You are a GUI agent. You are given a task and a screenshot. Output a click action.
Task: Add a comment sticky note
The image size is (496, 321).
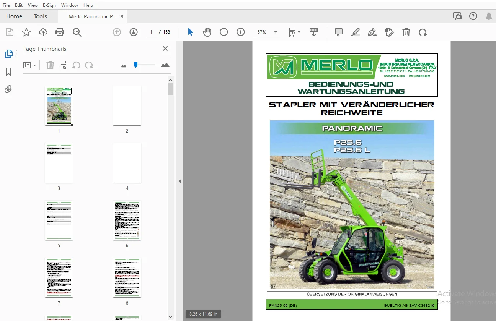[339, 32]
